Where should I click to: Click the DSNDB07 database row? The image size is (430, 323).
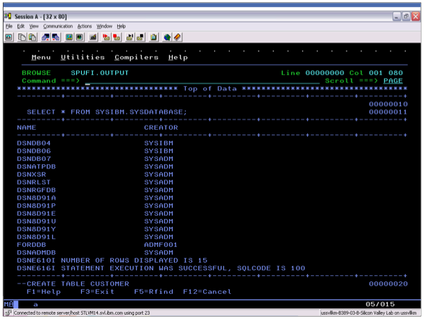point(95,159)
